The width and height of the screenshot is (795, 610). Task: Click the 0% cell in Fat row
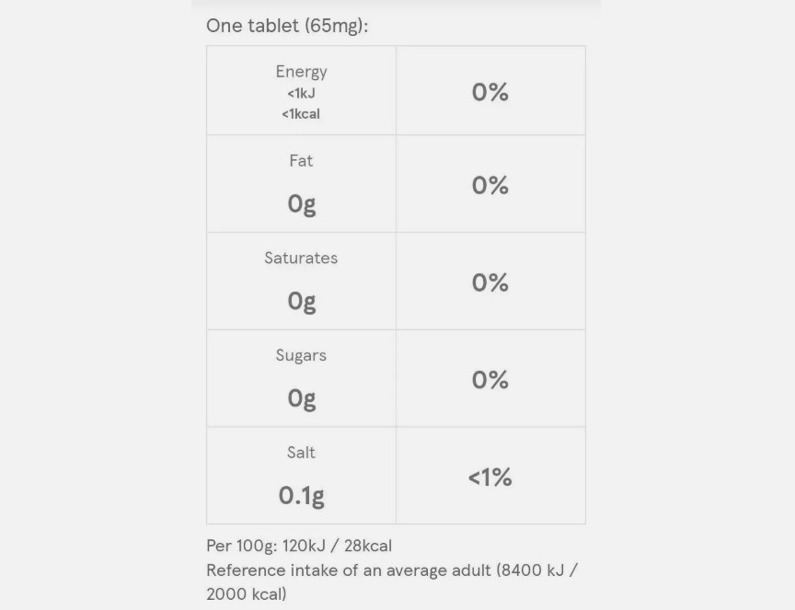490,185
